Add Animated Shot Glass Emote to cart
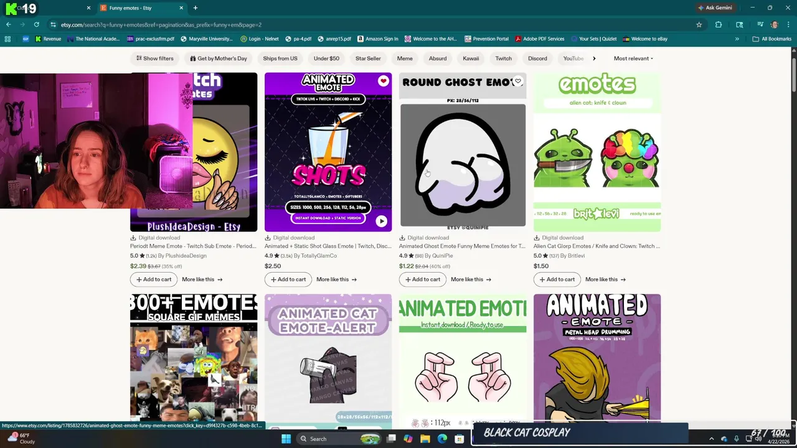 tap(288, 279)
